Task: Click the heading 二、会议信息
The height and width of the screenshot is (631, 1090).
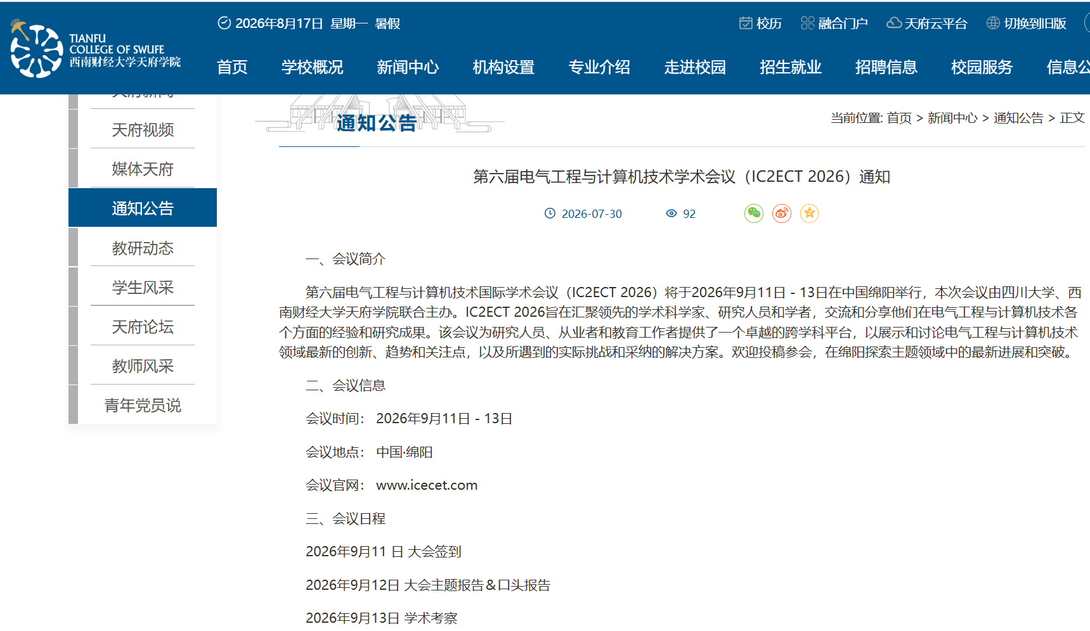Action: tap(346, 386)
